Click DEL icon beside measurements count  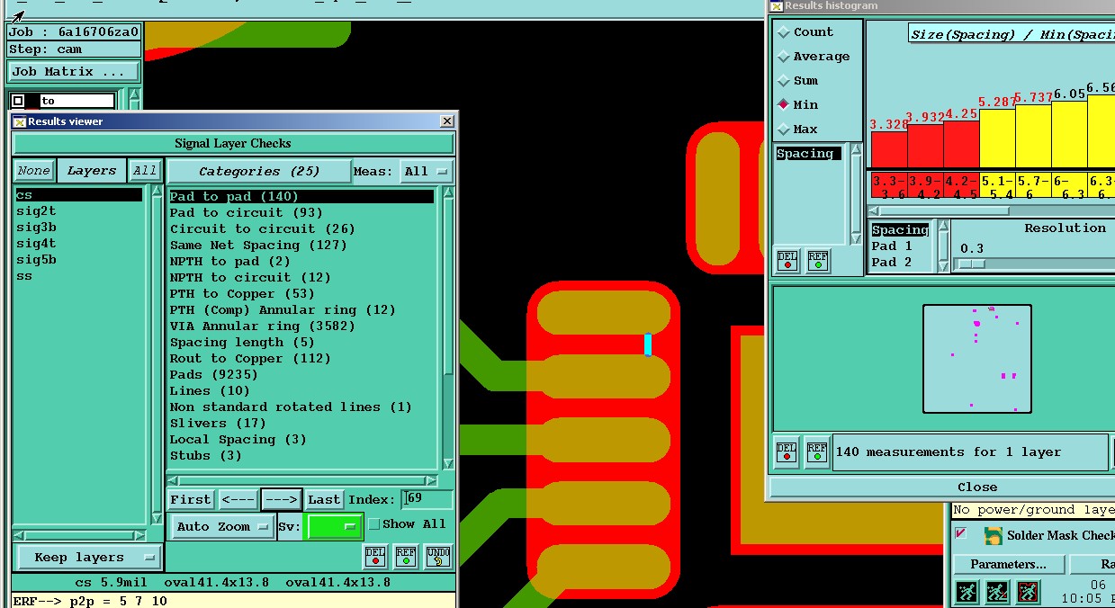coord(787,452)
